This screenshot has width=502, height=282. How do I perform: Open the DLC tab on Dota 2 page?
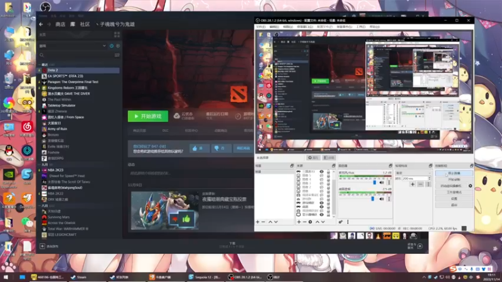(165, 130)
